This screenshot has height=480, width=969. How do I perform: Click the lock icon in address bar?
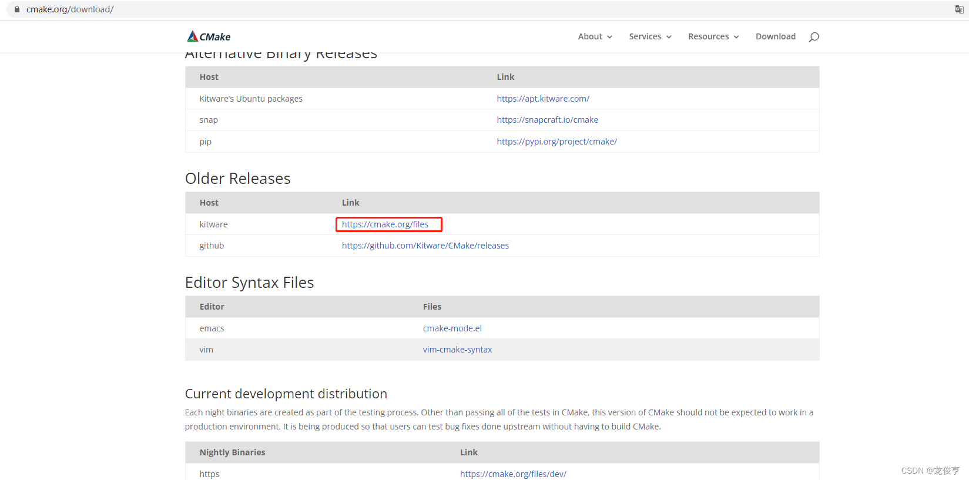click(17, 9)
